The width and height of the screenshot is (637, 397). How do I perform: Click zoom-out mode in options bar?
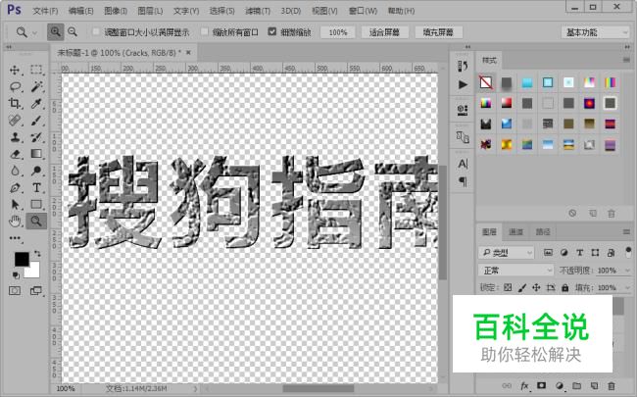click(x=73, y=31)
